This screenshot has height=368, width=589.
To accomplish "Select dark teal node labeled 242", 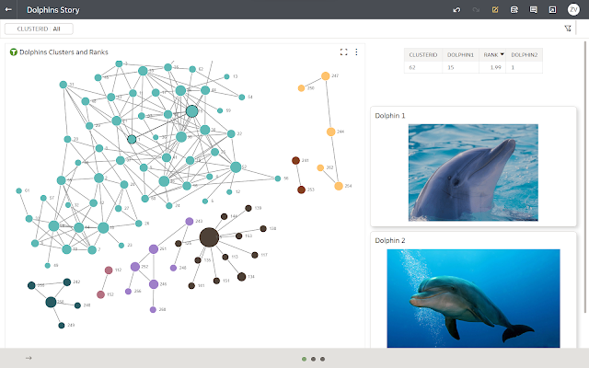I will (67, 282).
